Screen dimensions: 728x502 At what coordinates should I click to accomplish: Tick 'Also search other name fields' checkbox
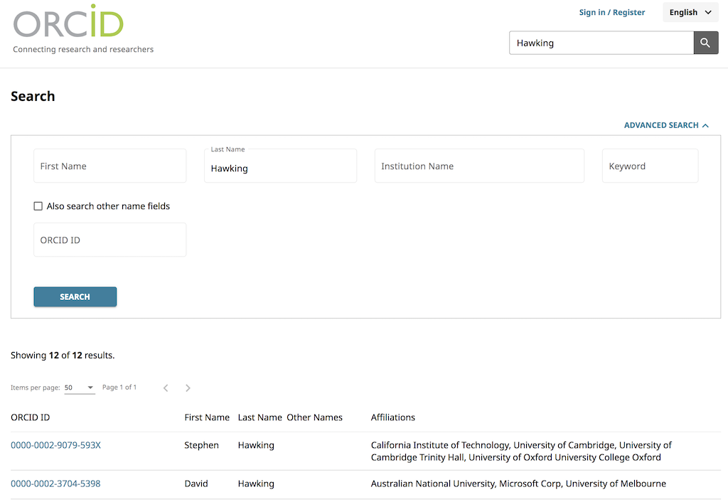38,206
